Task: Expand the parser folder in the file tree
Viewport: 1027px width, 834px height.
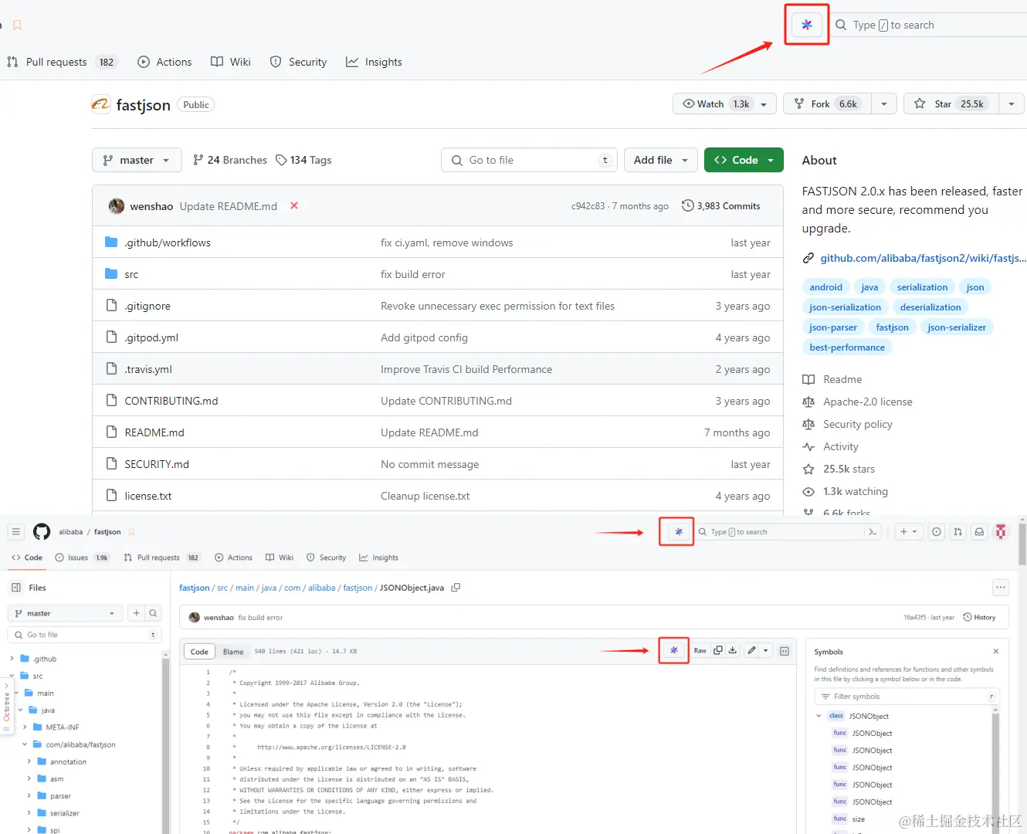Action: click(29, 795)
